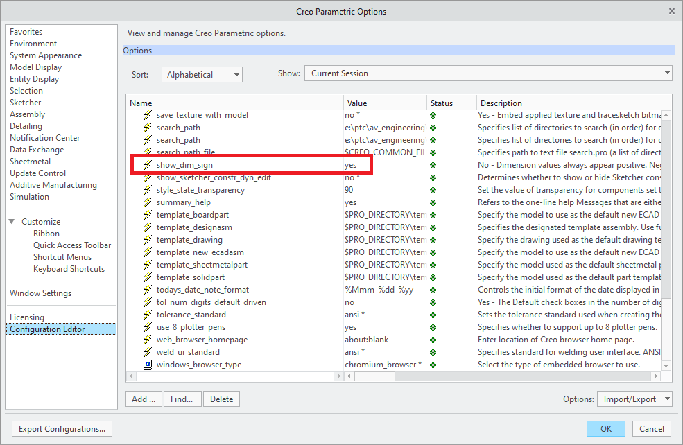Click the lightning icon beside tolerance_standard

pyautogui.click(x=147, y=315)
